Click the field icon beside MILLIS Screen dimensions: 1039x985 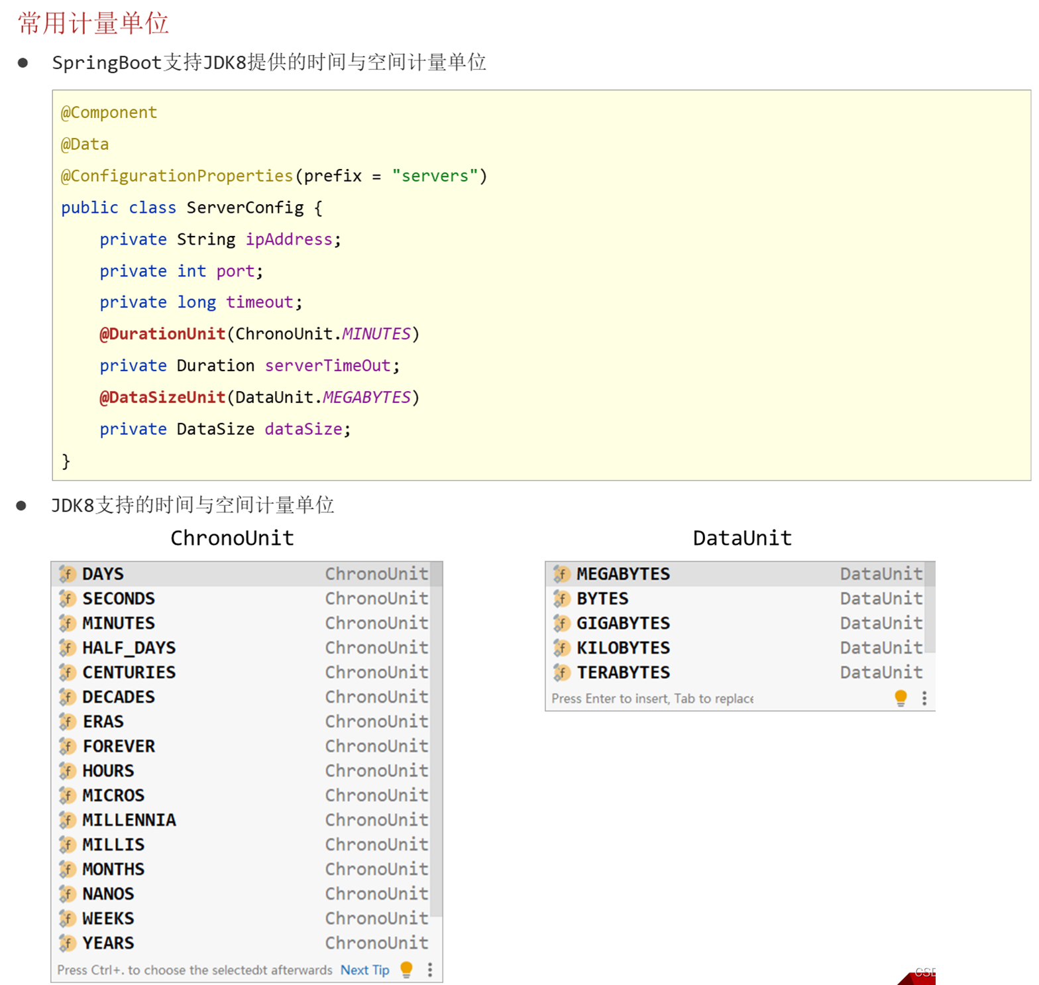tap(67, 844)
